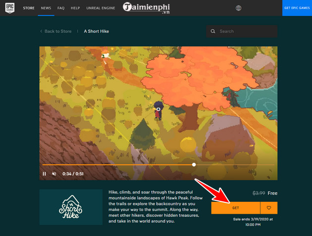Click the A Short Hike logo thumbnail
The image size is (312, 236).
click(71, 207)
